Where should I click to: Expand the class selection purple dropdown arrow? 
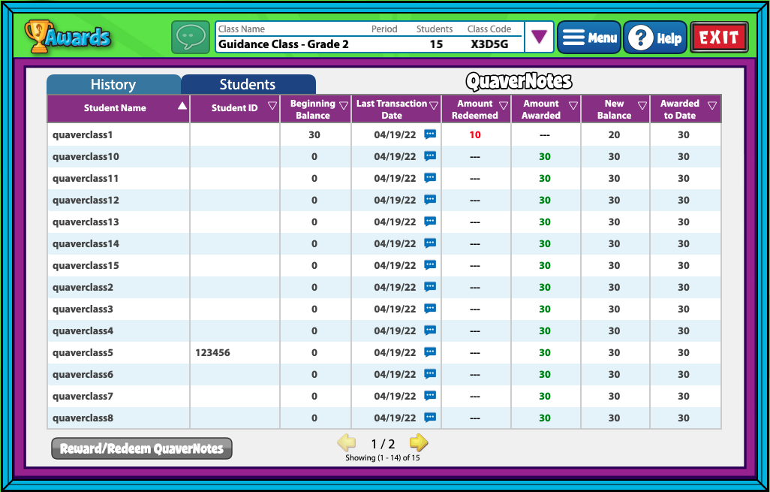(539, 37)
